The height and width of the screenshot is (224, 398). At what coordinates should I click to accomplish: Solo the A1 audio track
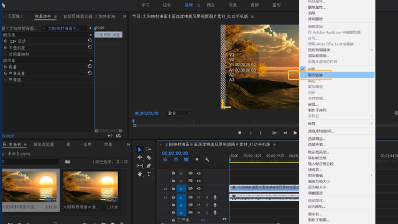207,197
